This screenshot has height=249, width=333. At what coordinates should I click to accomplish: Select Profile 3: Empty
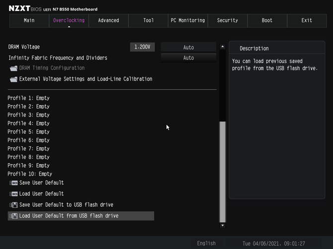(x=28, y=115)
